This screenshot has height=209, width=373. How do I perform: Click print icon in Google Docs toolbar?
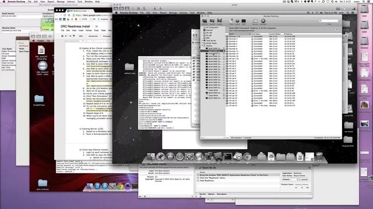(62, 36)
